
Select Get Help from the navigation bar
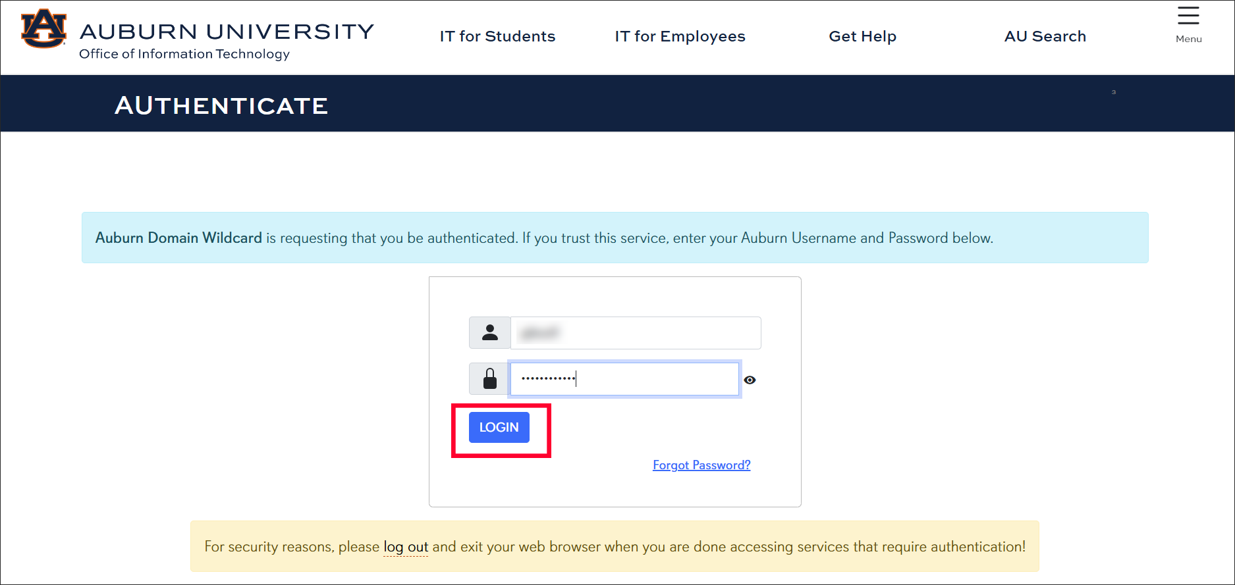[862, 36]
